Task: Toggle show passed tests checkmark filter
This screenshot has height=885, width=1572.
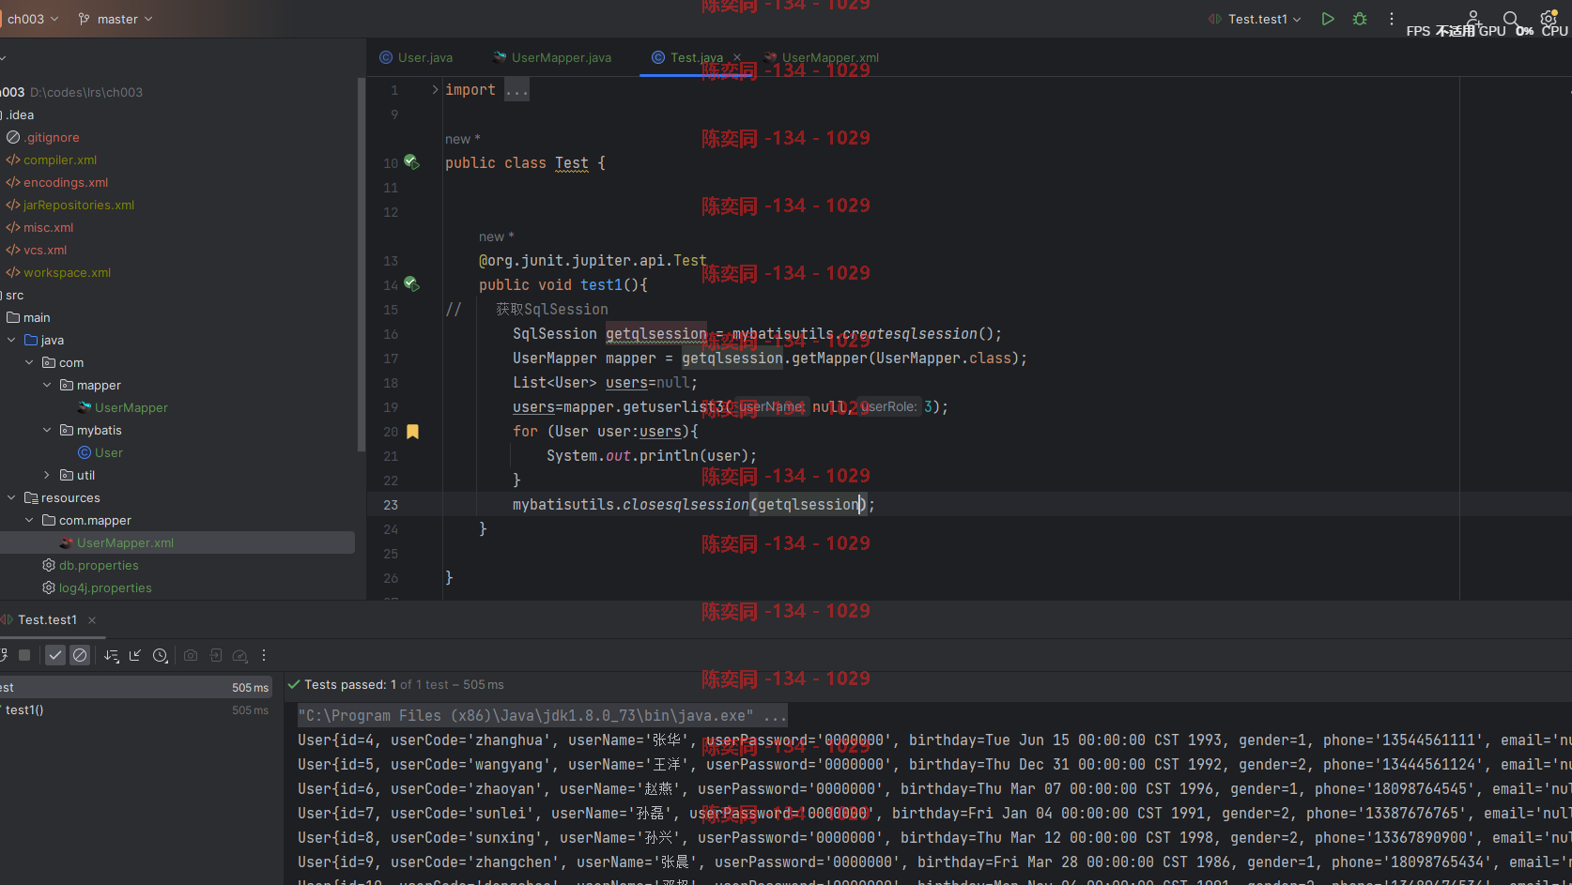Action: coord(55,655)
